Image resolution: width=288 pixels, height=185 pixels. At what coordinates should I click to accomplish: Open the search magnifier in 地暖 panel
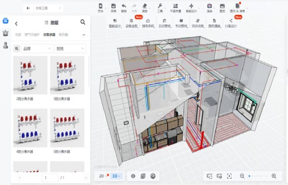click(83, 22)
